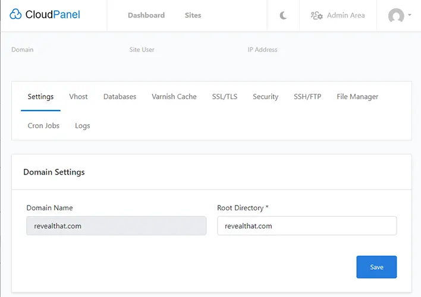
Task: Open the File Manager tab
Action: tap(357, 97)
